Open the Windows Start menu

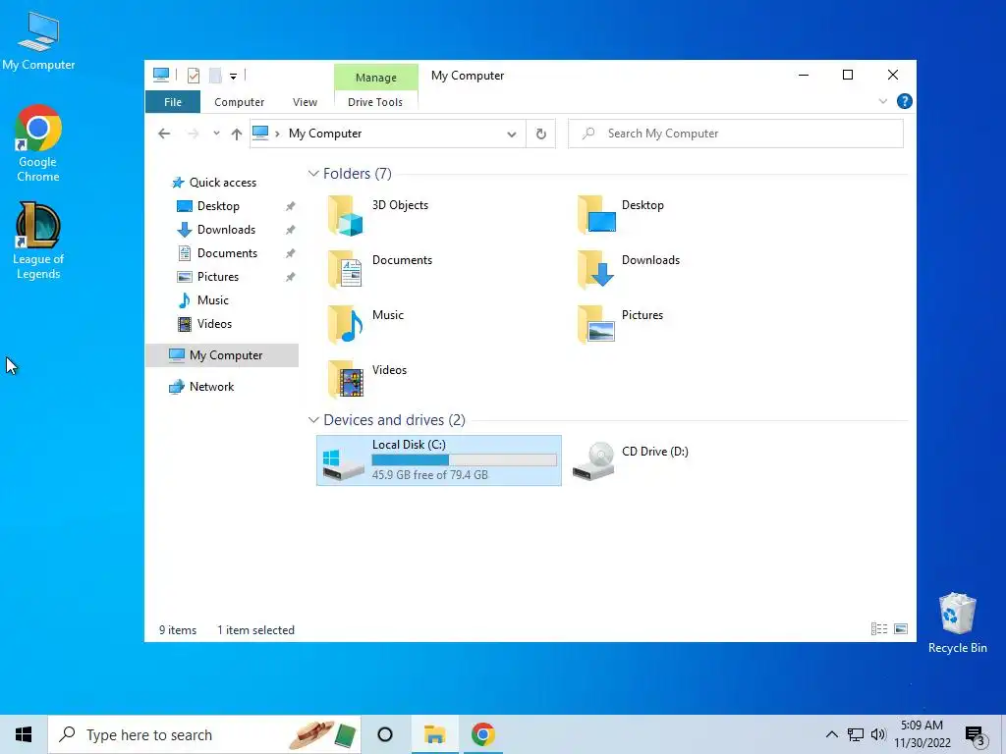point(24,734)
